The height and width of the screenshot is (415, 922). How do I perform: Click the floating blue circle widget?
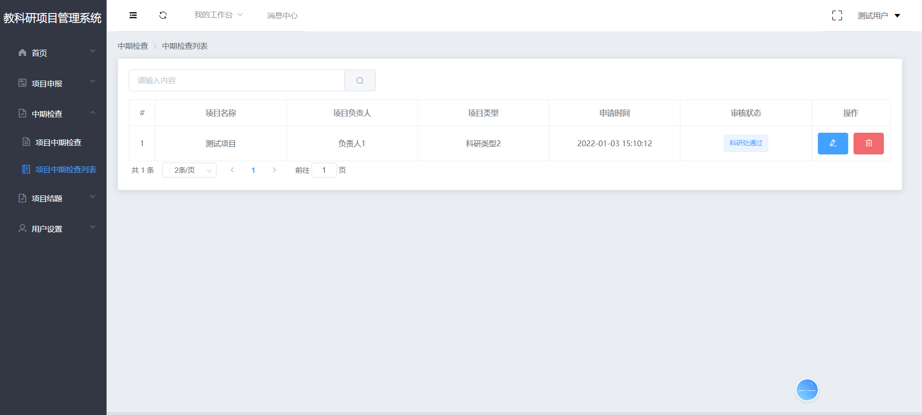point(807,390)
